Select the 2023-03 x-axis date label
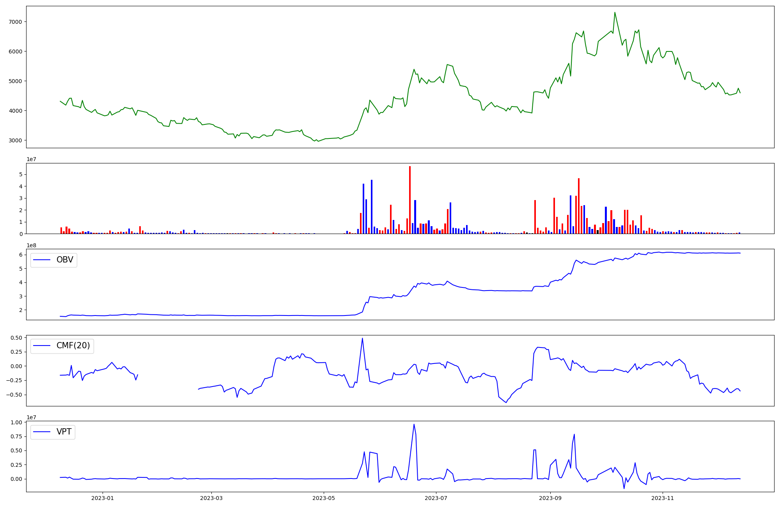This screenshot has height=507, width=780. (x=211, y=498)
